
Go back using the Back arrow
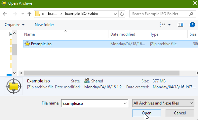5,14
